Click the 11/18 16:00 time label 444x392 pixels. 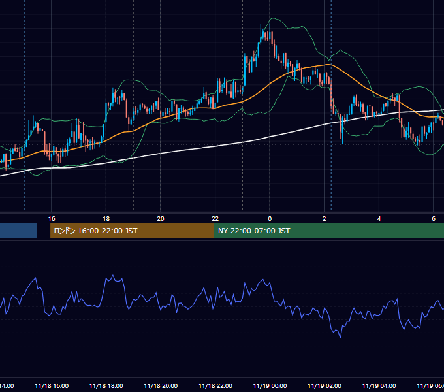point(52,385)
